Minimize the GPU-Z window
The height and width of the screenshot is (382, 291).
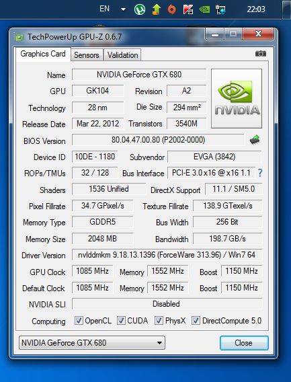(214, 34)
